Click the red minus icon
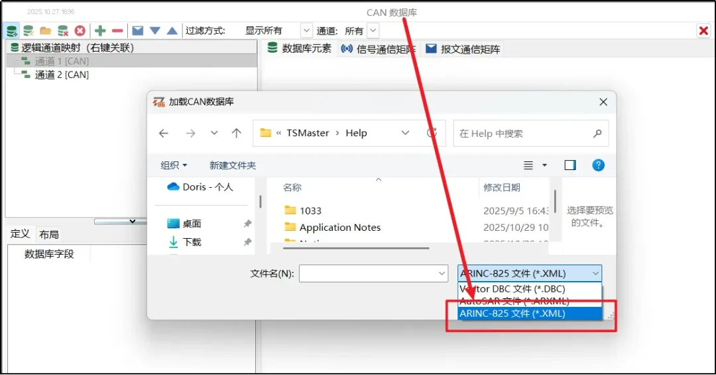Image resolution: width=716 pixels, height=375 pixels. click(x=117, y=30)
